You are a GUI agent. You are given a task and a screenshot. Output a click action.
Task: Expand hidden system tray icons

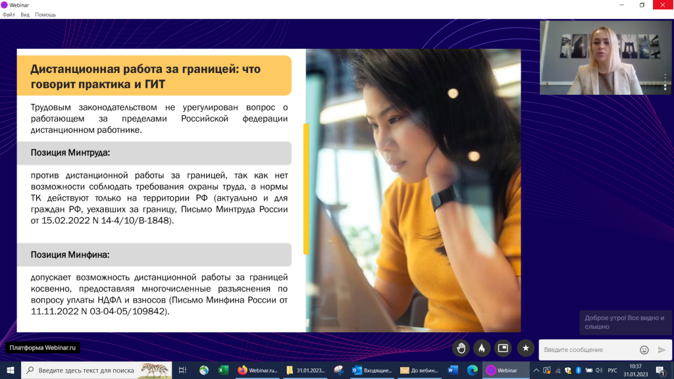[x=536, y=370]
